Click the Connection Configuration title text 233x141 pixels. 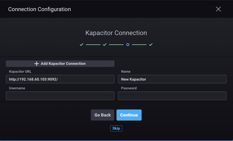(x=39, y=9)
